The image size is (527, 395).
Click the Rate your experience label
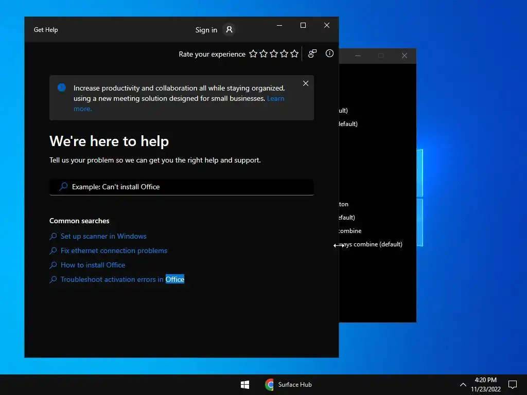point(212,54)
